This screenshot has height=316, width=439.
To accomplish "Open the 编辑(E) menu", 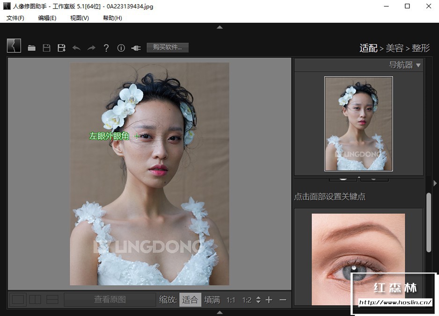I will [x=47, y=18].
